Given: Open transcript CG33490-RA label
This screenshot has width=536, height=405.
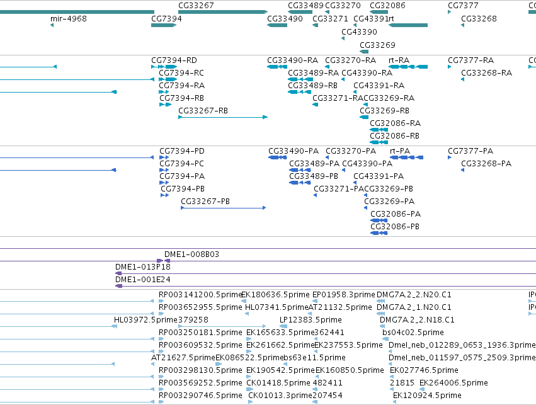Looking at the screenshot, I should pyautogui.click(x=293, y=60).
